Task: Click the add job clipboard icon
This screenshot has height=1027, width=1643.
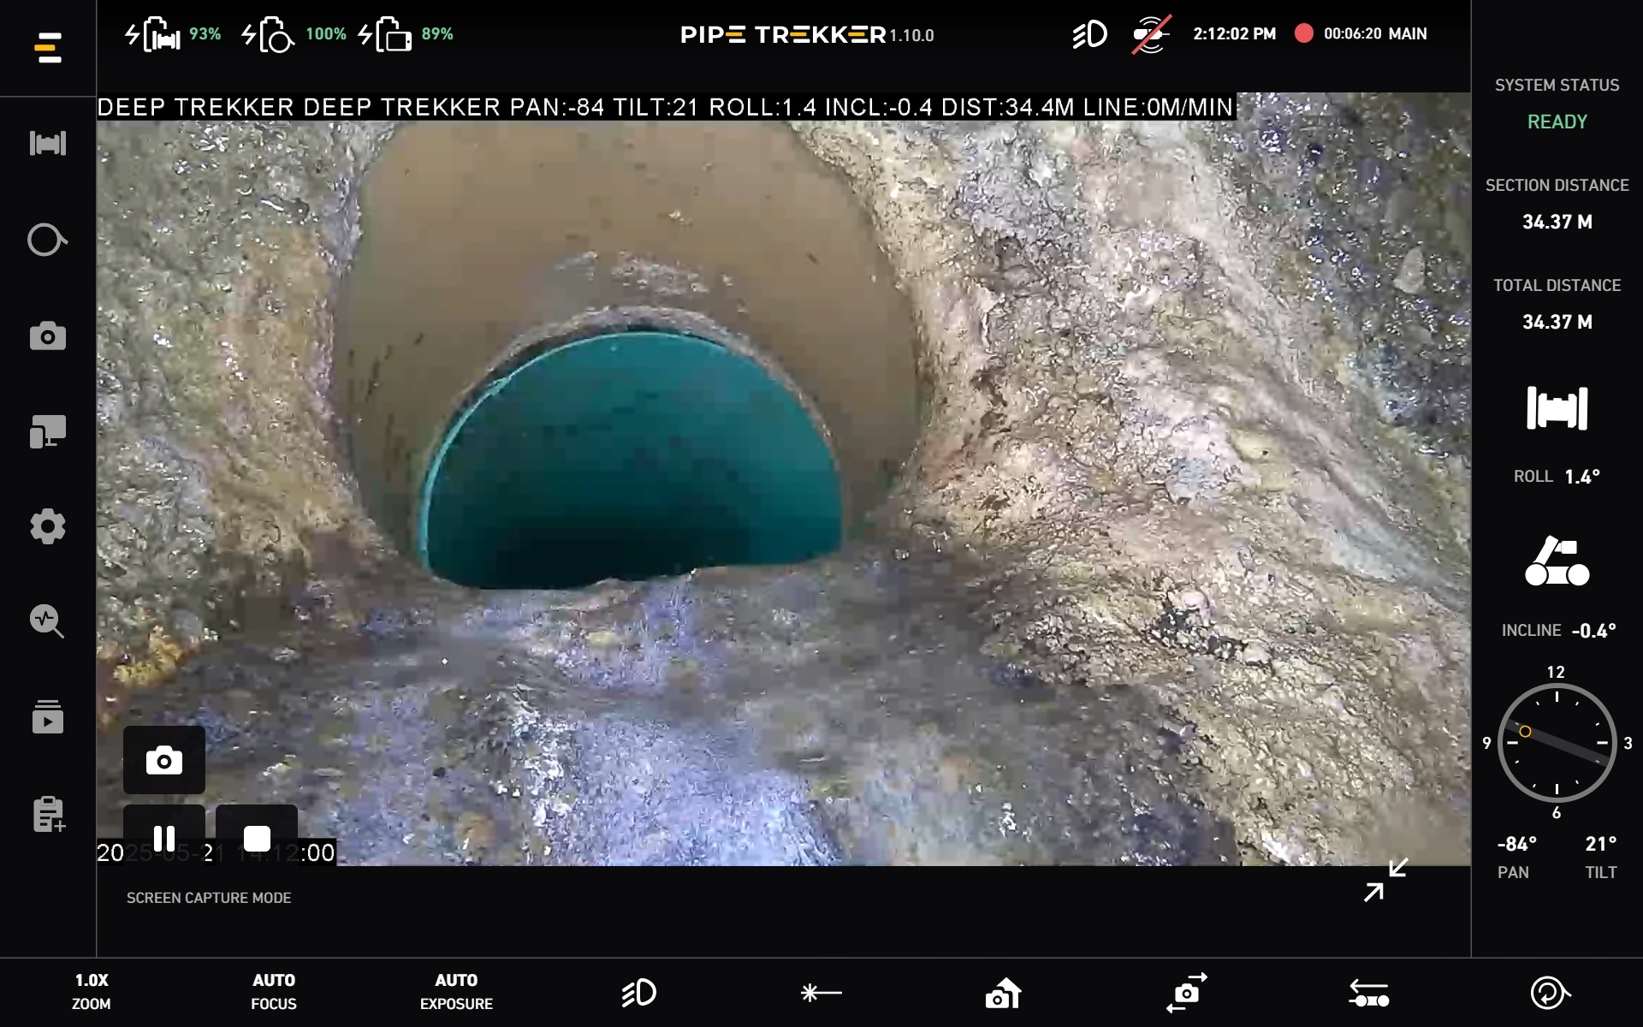Action: click(x=48, y=814)
